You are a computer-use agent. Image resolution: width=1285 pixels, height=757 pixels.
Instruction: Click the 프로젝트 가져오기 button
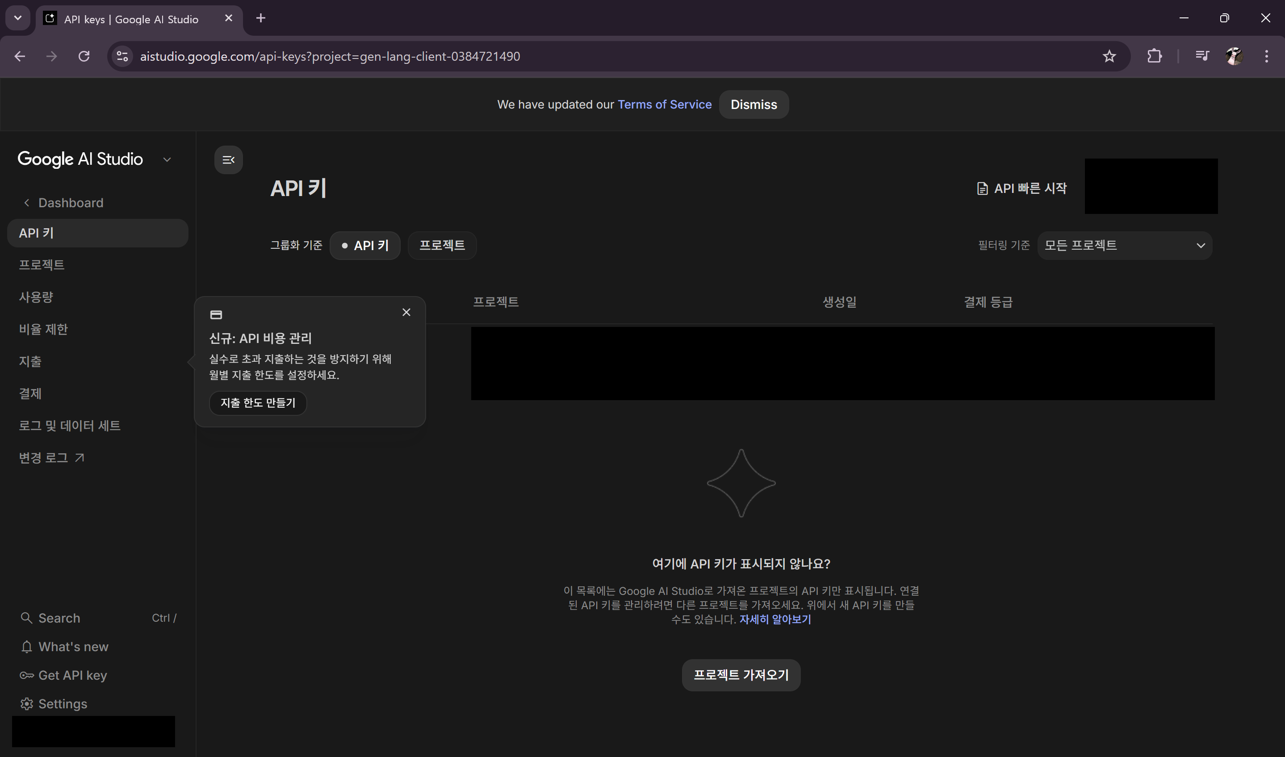click(741, 675)
